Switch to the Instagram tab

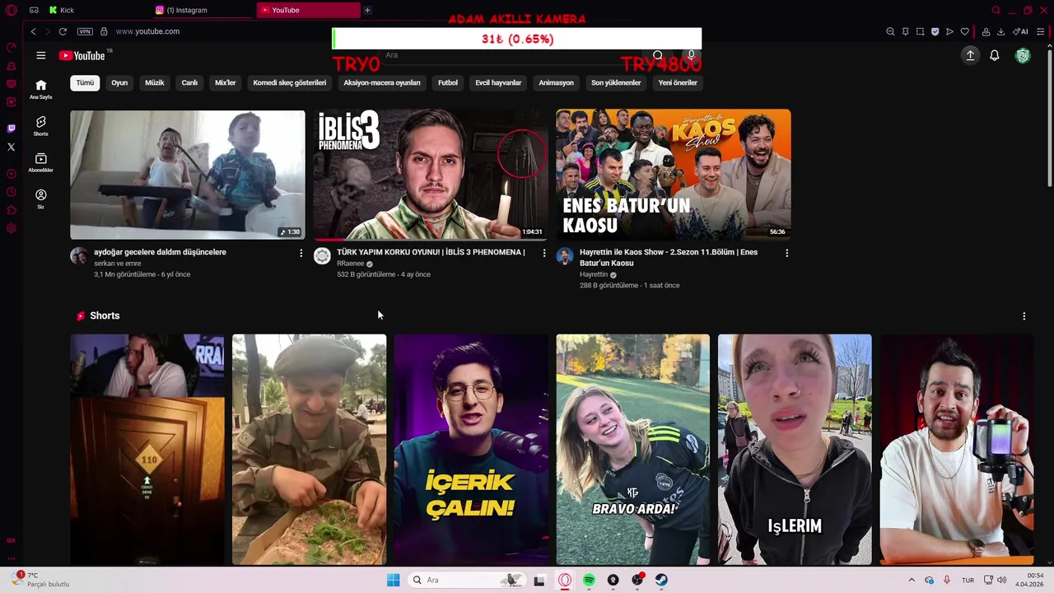tap(202, 10)
